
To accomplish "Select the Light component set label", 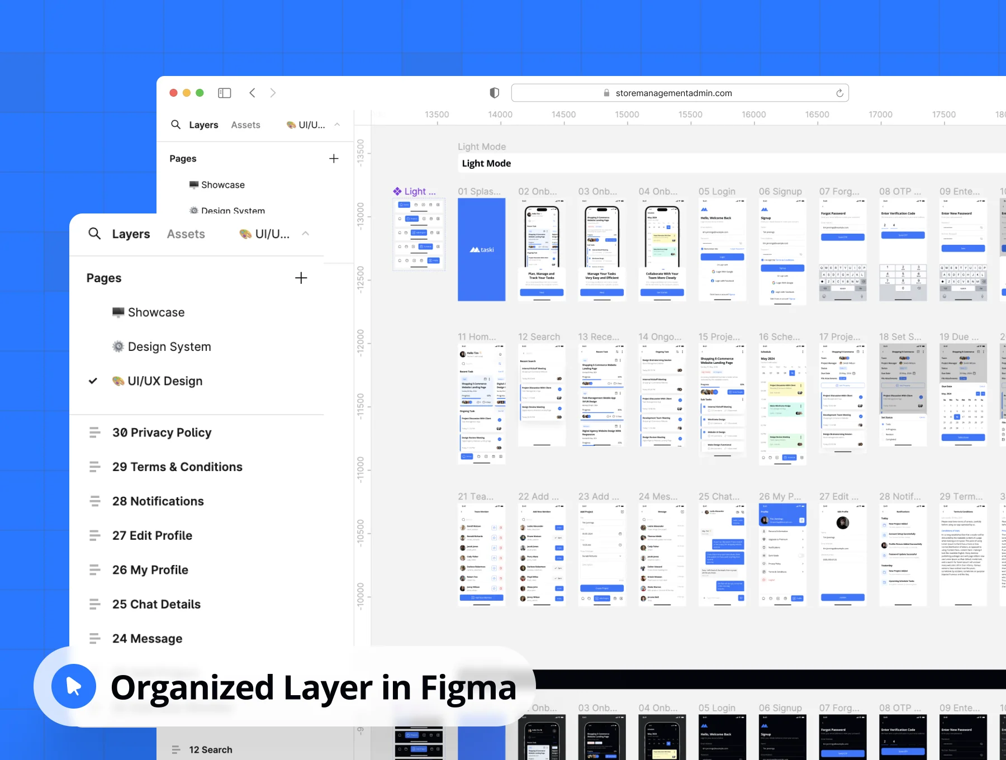I will 414,191.
